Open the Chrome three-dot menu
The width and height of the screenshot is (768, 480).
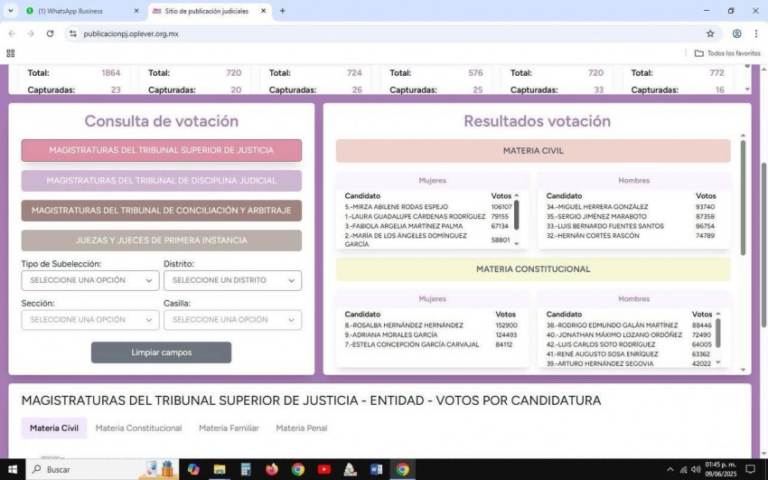point(756,33)
